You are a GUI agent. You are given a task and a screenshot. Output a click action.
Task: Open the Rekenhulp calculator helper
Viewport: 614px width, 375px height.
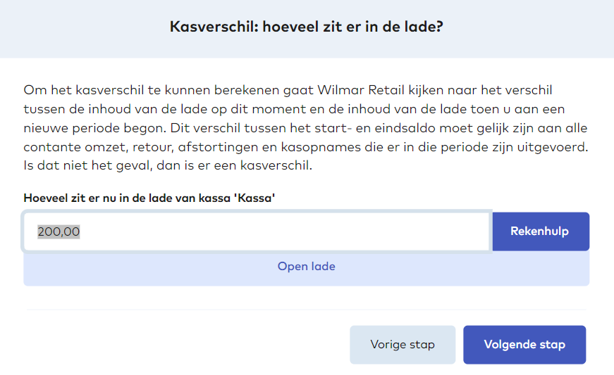tap(539, 231)
